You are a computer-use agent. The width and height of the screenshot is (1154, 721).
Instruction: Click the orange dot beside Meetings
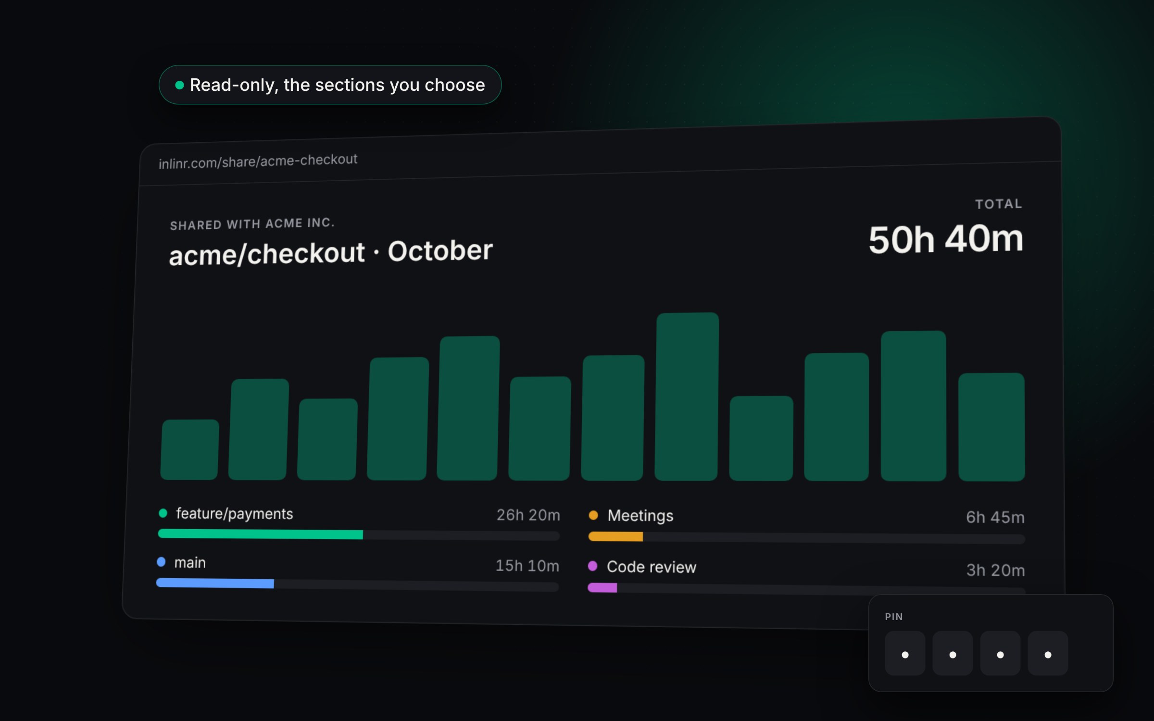pos(593,515)
